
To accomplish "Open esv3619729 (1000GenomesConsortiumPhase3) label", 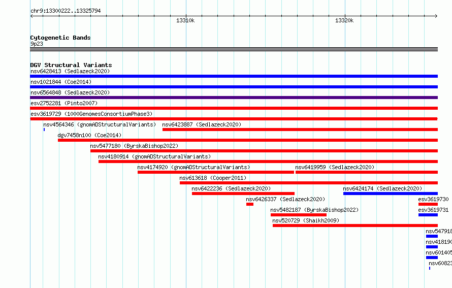I will point(91,114).
